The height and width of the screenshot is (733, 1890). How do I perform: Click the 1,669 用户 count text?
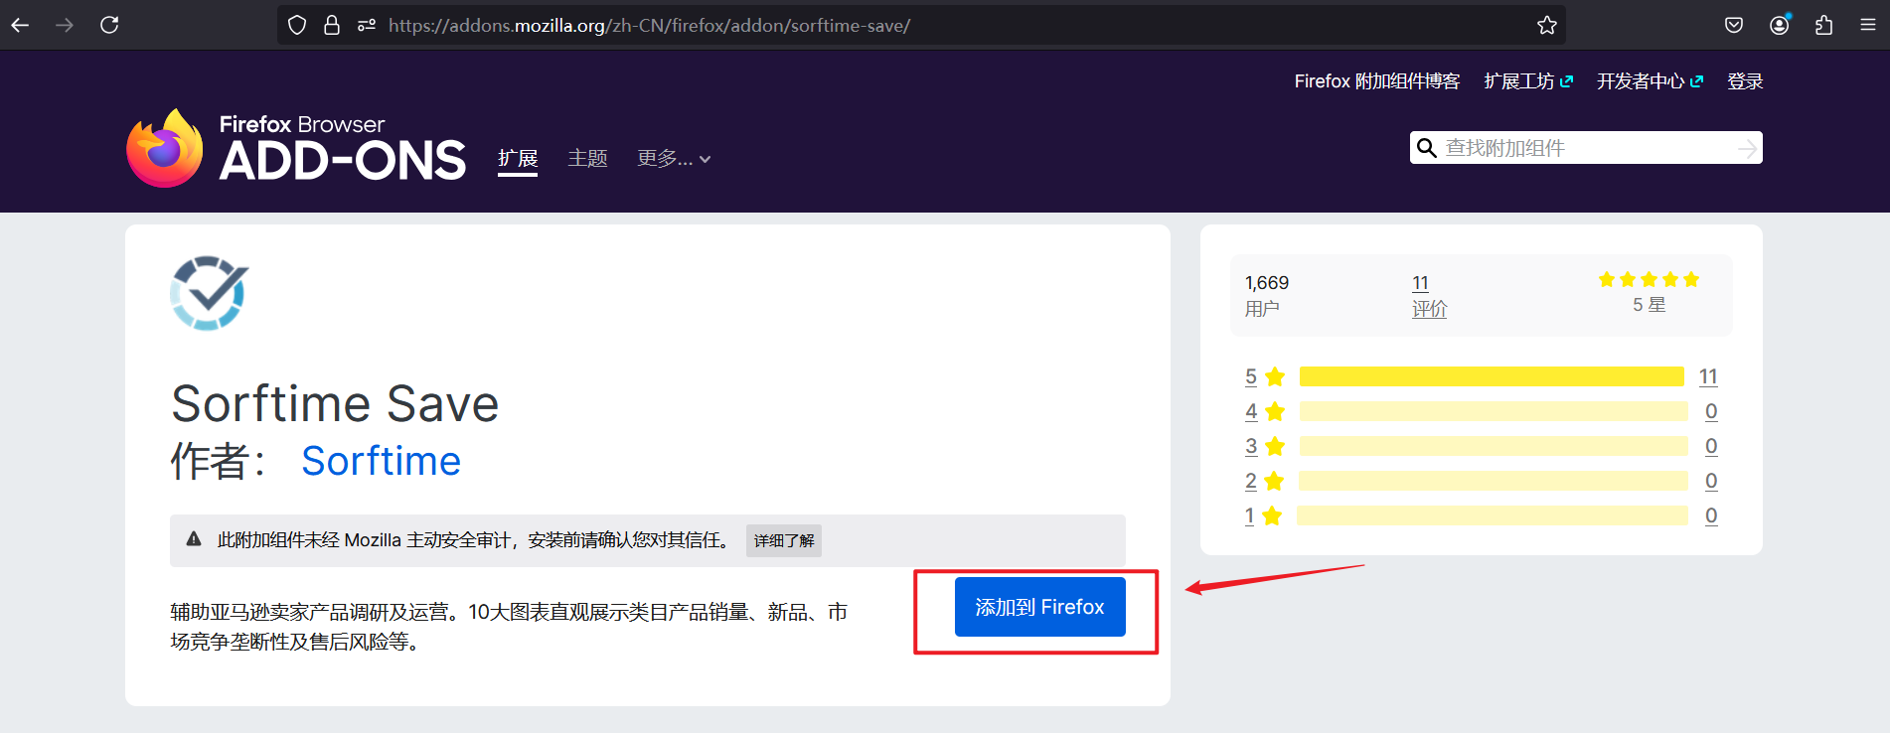[x=1267, y=296]
